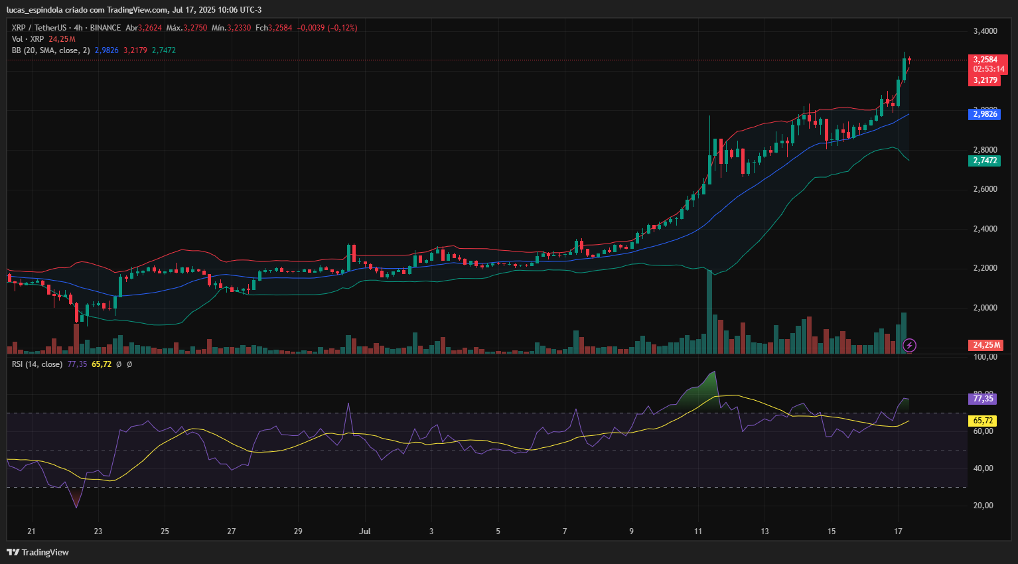
Task: Click the red 3,2584 current price label
Action: pos(985,60)
